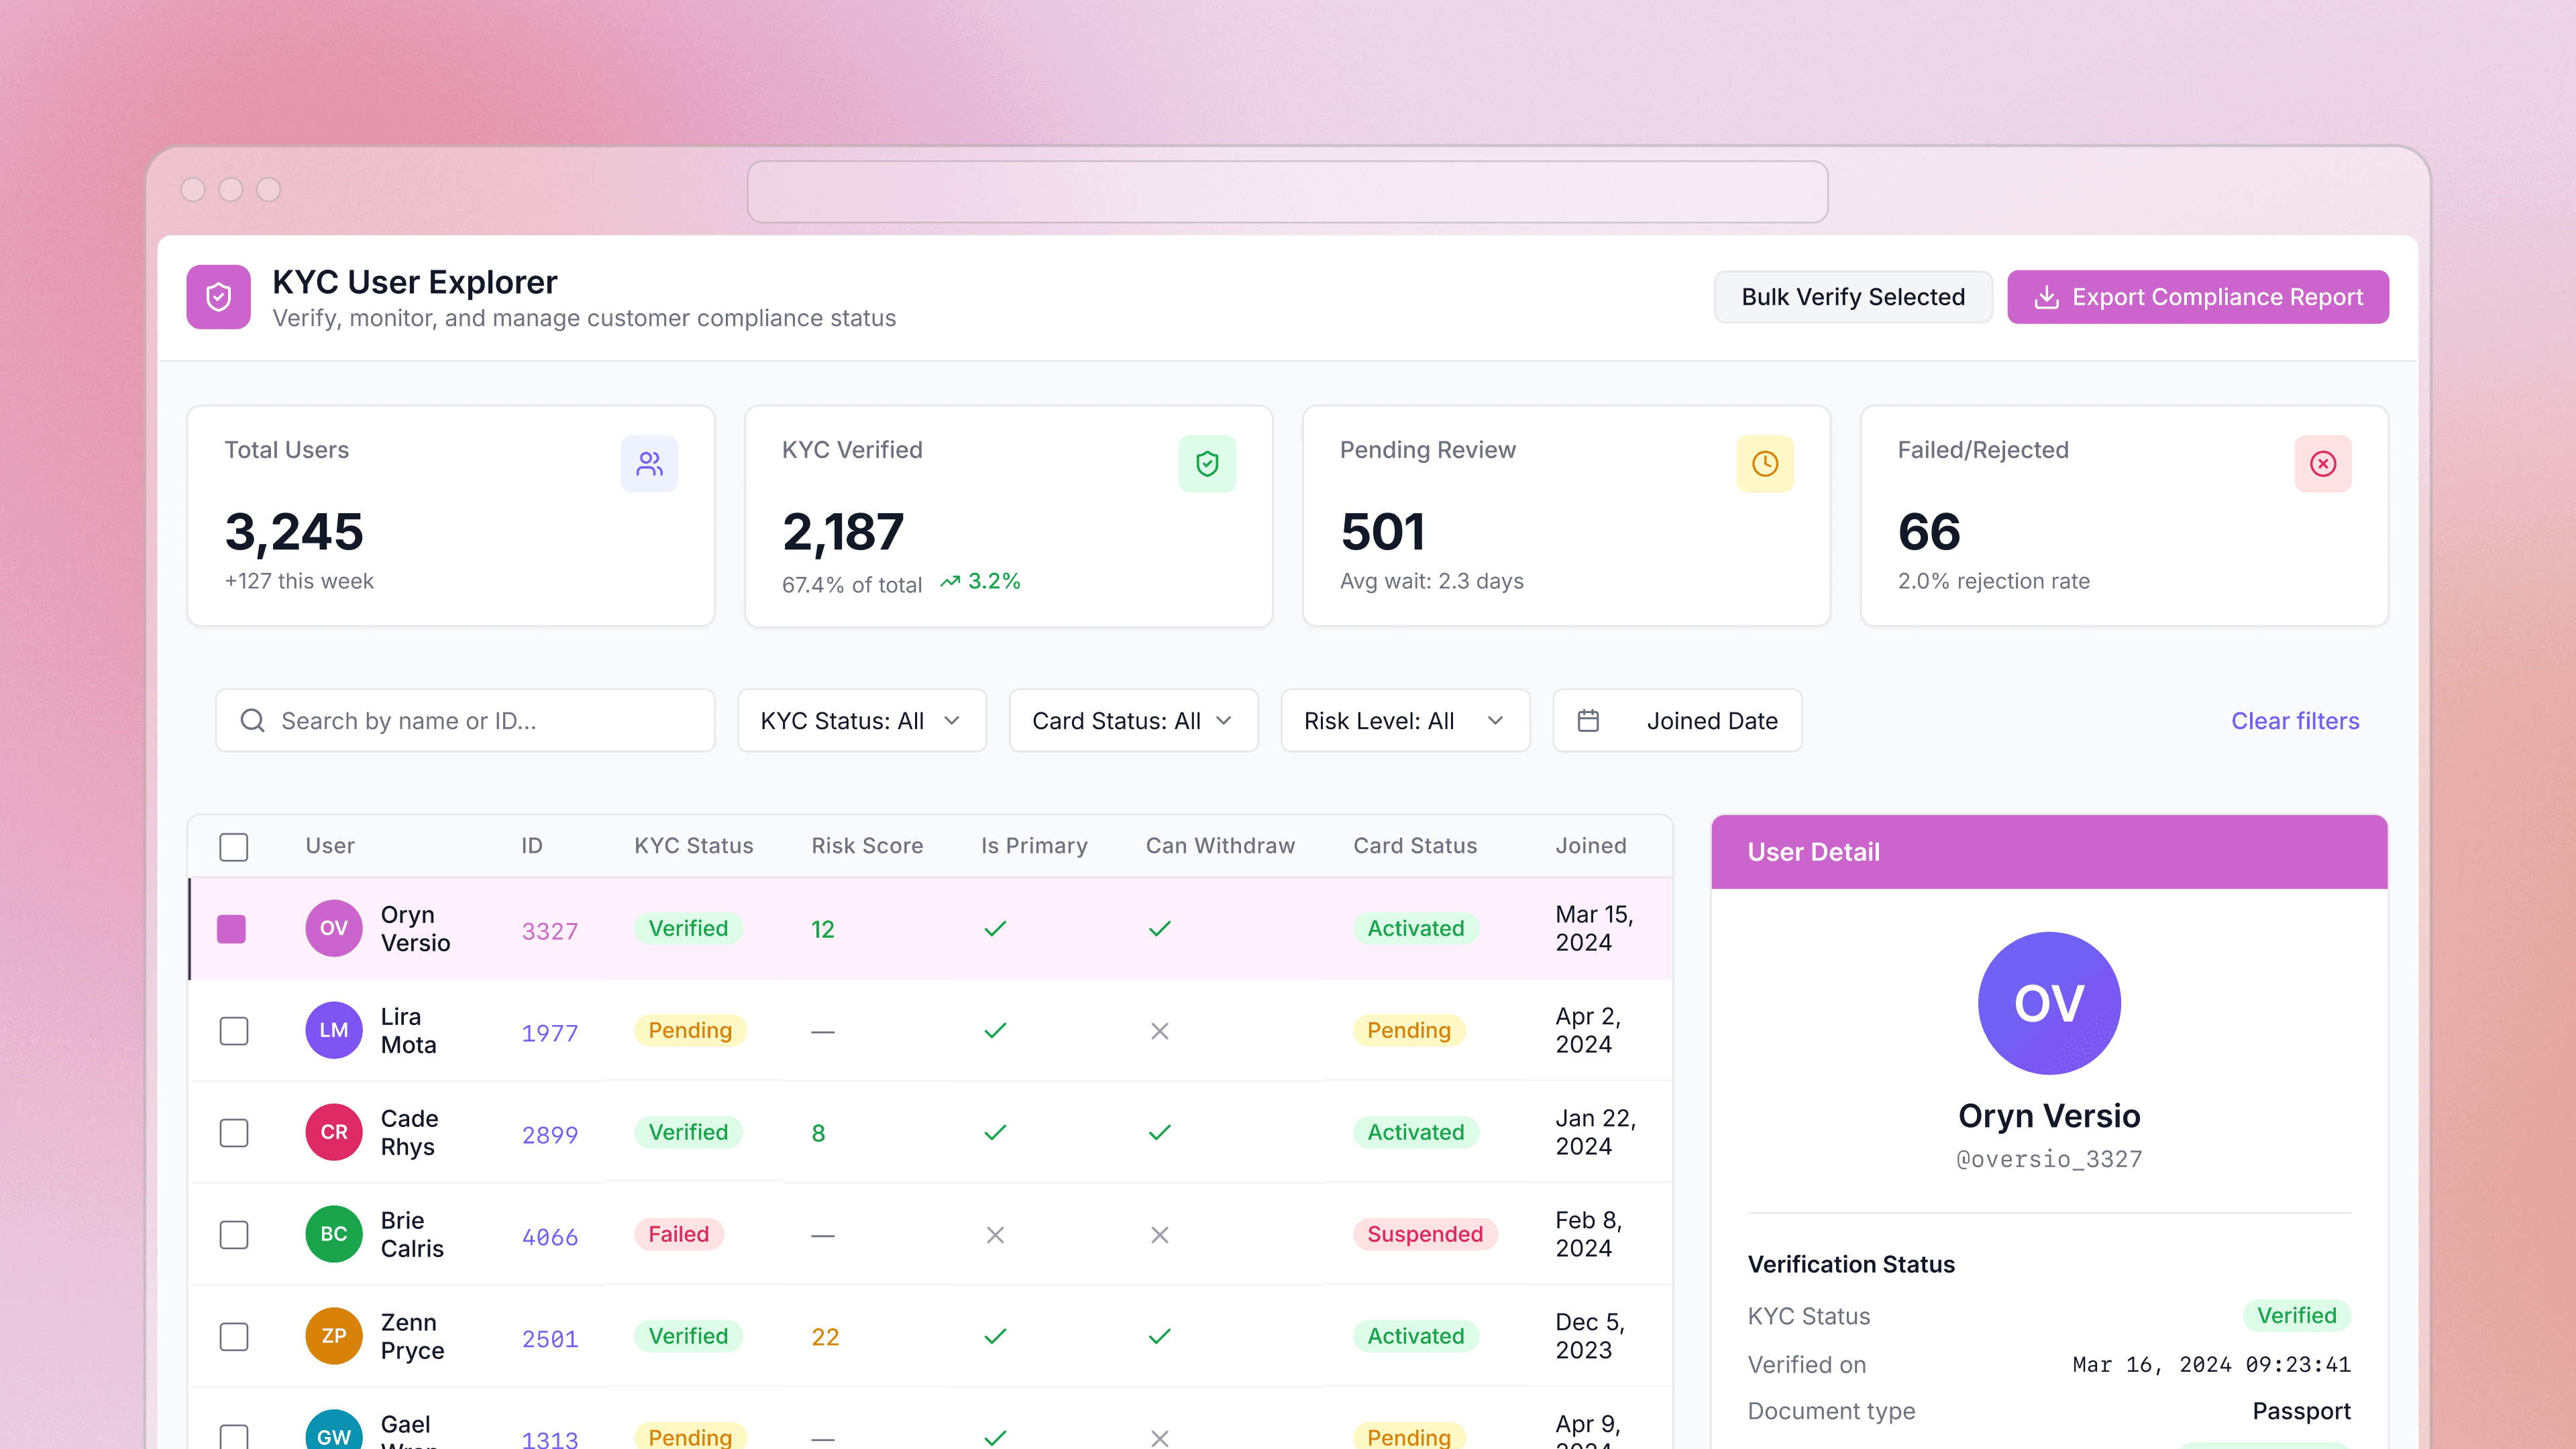
Task: Click Can Withdraw checkmark for Cade Rhys
Action: coord(1160,1133)
